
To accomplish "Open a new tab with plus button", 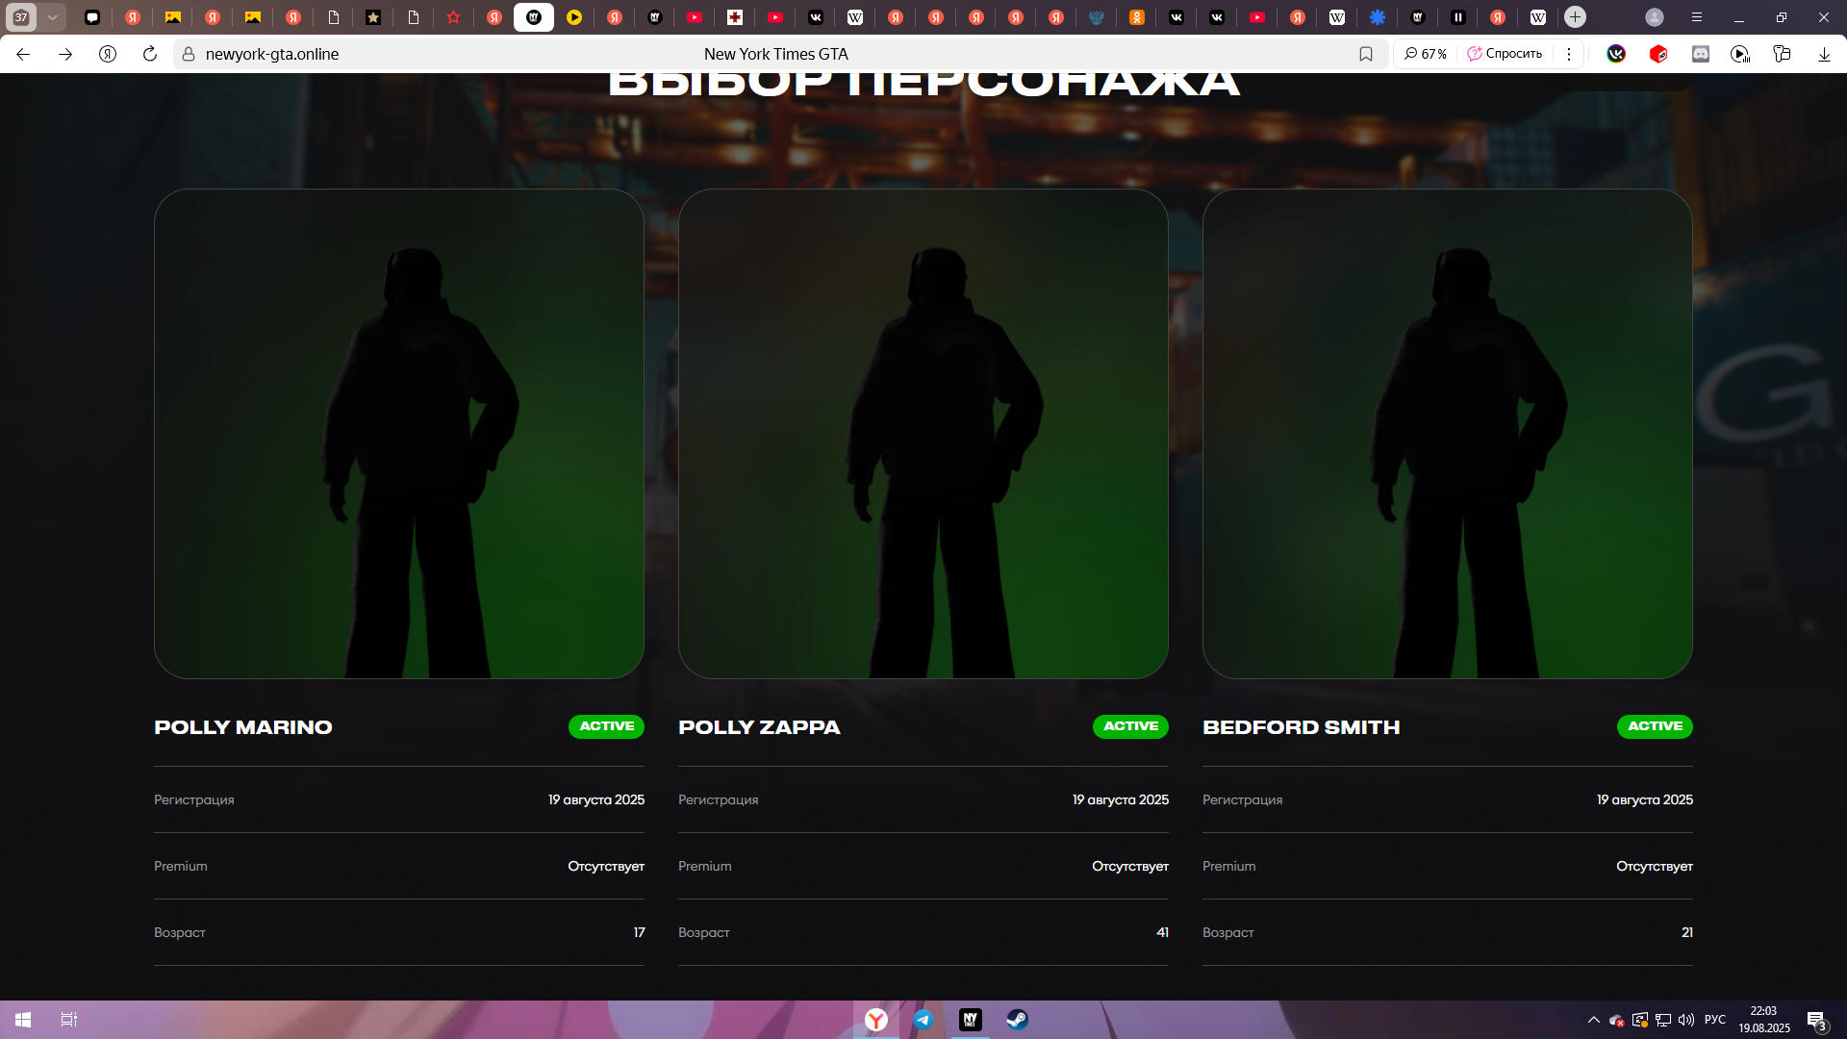I will (x=1575, y=17).
